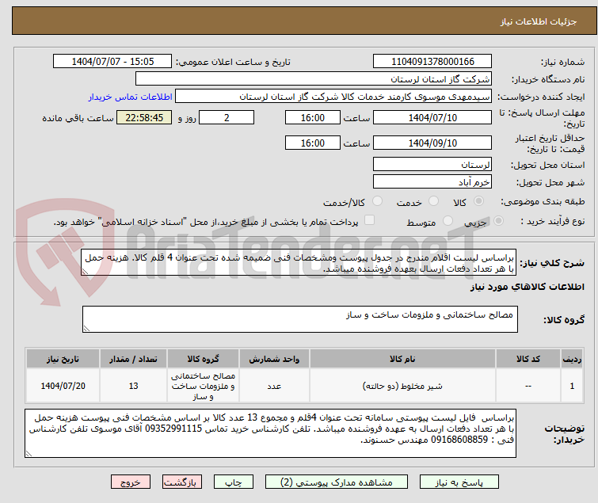Click the announcement date 1404/07/07 - 15:05 field
The height and width of the screenshot is (503, 598).
tap(112, 62)
